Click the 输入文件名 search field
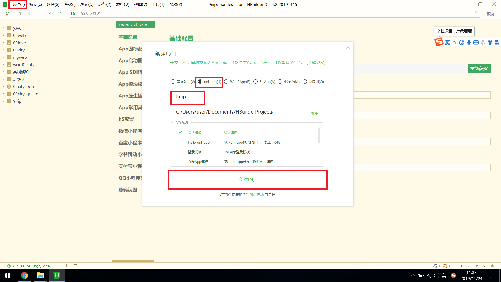 point(271,14)
